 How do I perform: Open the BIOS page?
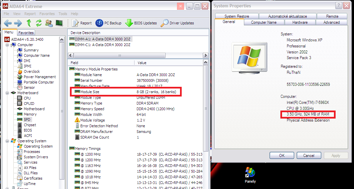pos(28,130)
